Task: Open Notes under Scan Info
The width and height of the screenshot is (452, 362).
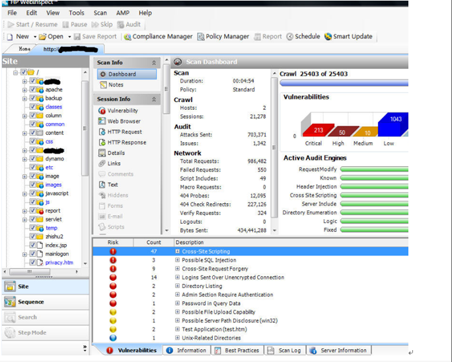Action: tap(116, 85)
